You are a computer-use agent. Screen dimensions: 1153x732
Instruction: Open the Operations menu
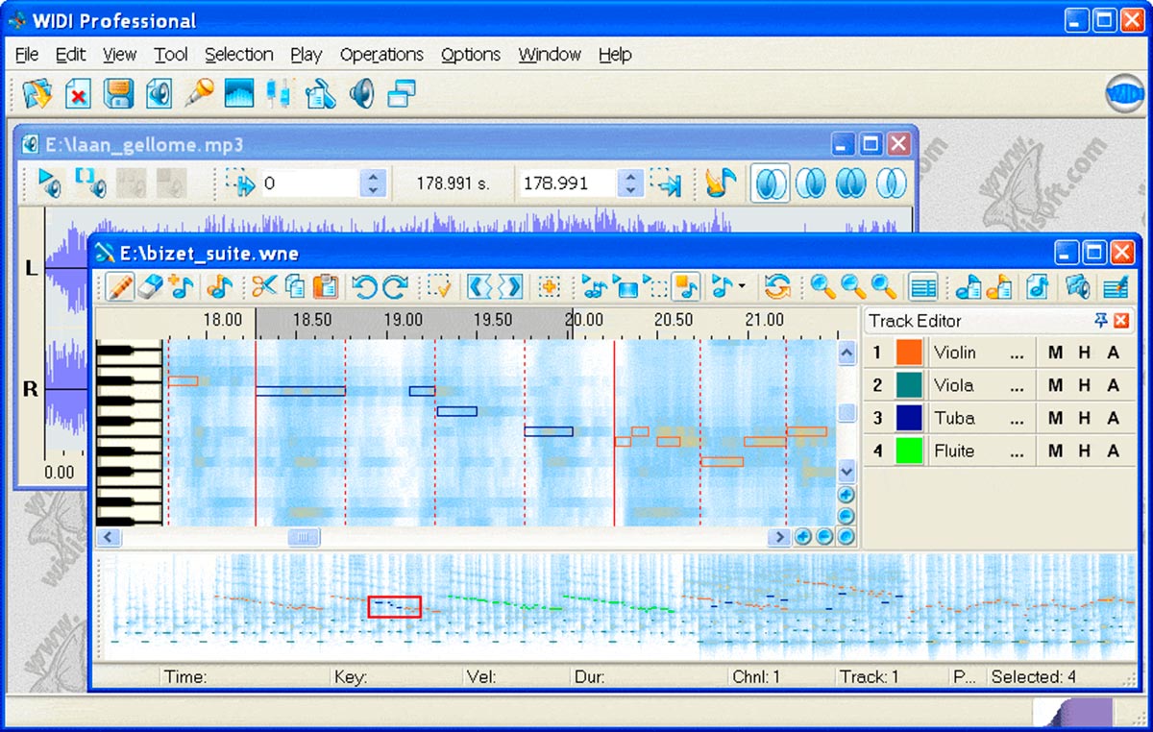381,55
